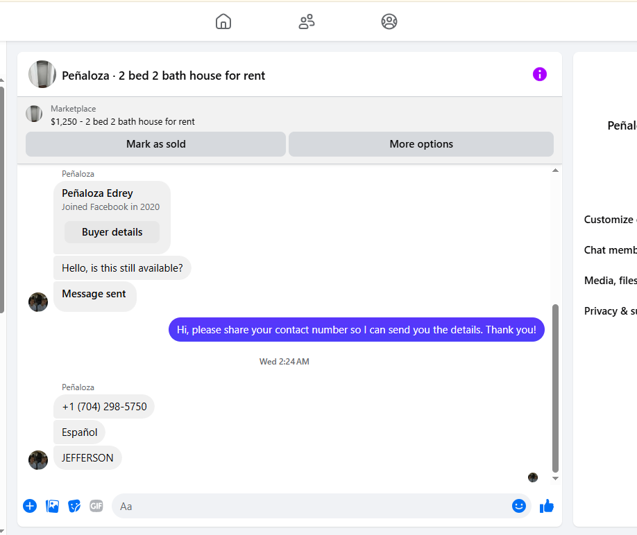
Task: Expand the Media, files section
Action: click(610, 280)
